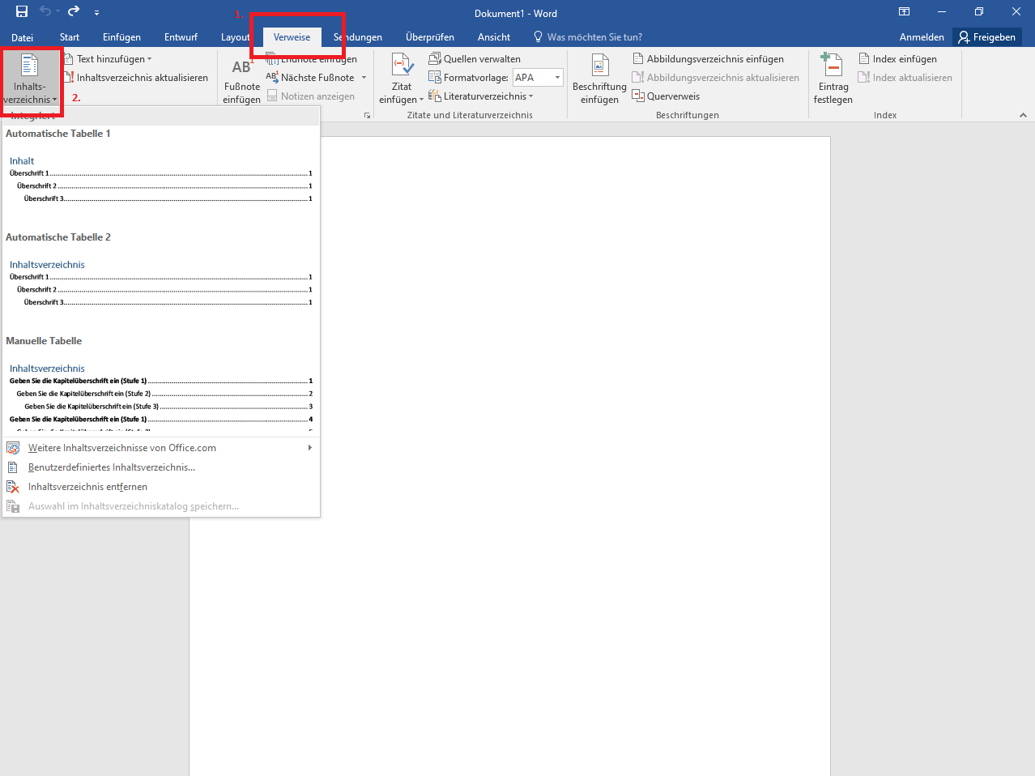Click the Freigeben share button
The height and width of the screenshot is (776, 1035).
coord(987,37)
